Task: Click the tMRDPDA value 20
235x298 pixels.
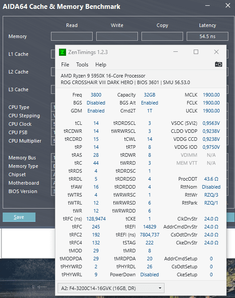Action: [x=149, y=259]
